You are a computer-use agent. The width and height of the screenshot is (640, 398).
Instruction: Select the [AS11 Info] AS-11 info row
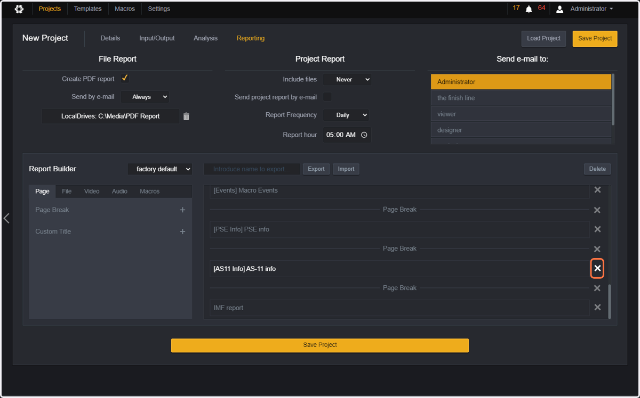point(399,269)
